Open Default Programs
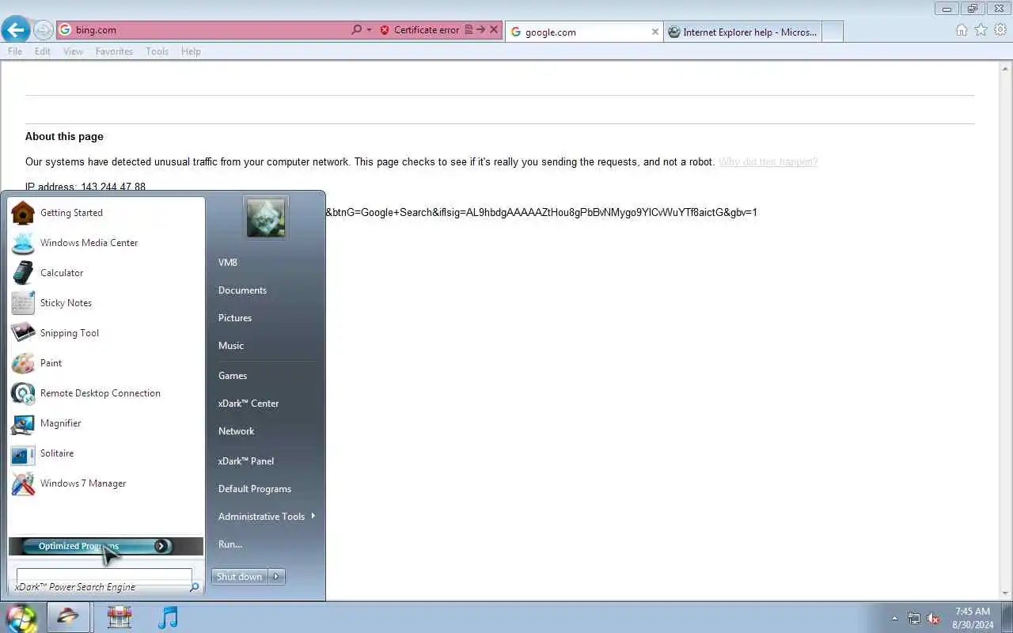This screenshot has height=633, width=1013. [x=266, y=489]
